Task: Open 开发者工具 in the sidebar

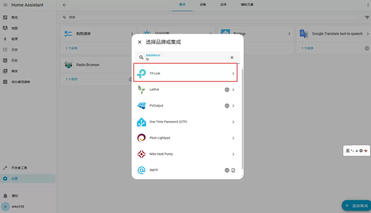Action: coord(19,168)
